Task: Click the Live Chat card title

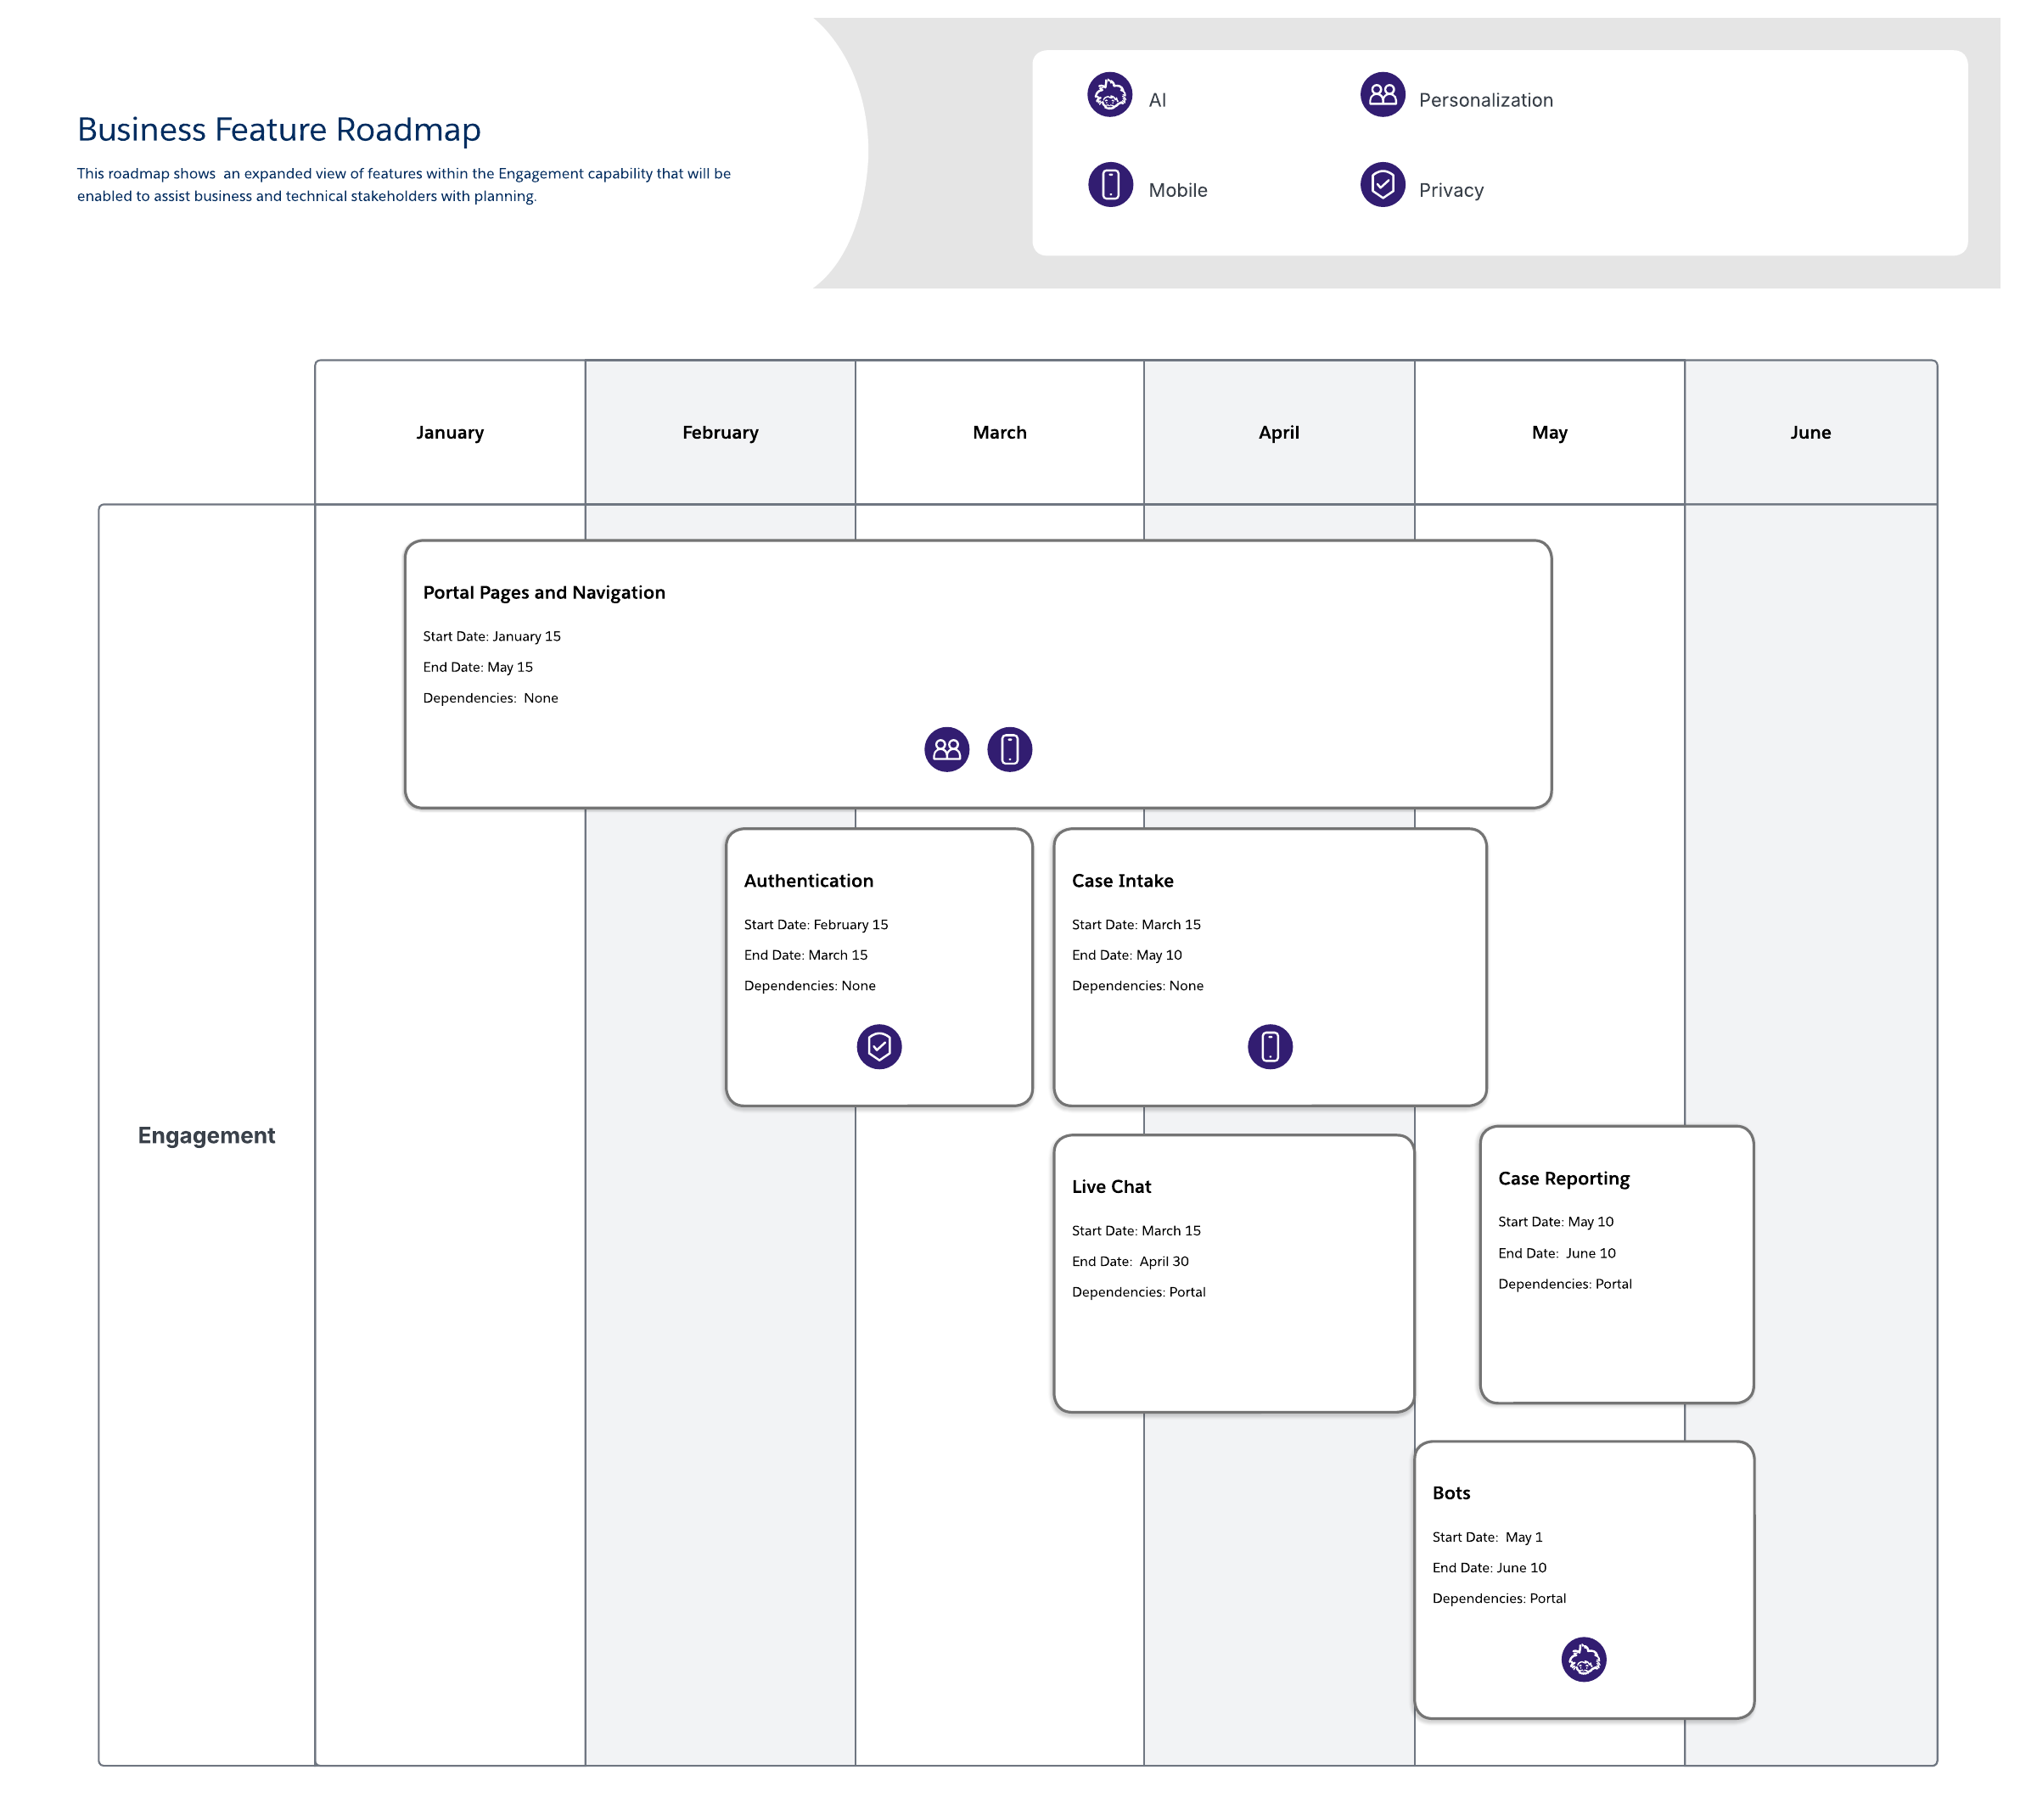Action: tap(1110, 1186)
